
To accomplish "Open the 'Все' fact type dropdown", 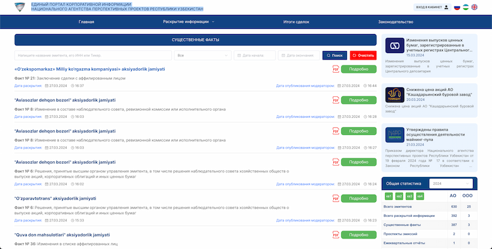I will (203, 56).
